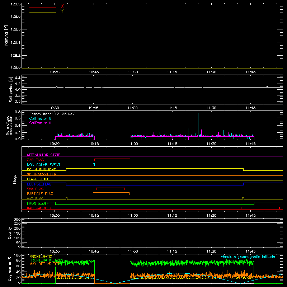Click 11:45 under the Pointing plot
The image size is (287, 287).
[250, 72]
